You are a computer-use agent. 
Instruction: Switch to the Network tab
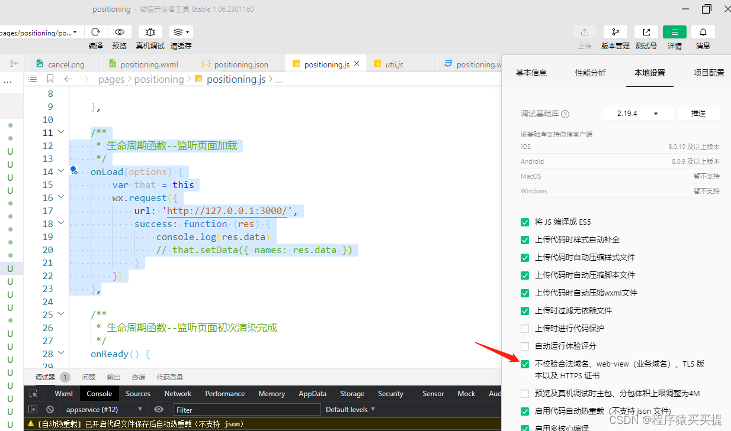coord(178,394)
